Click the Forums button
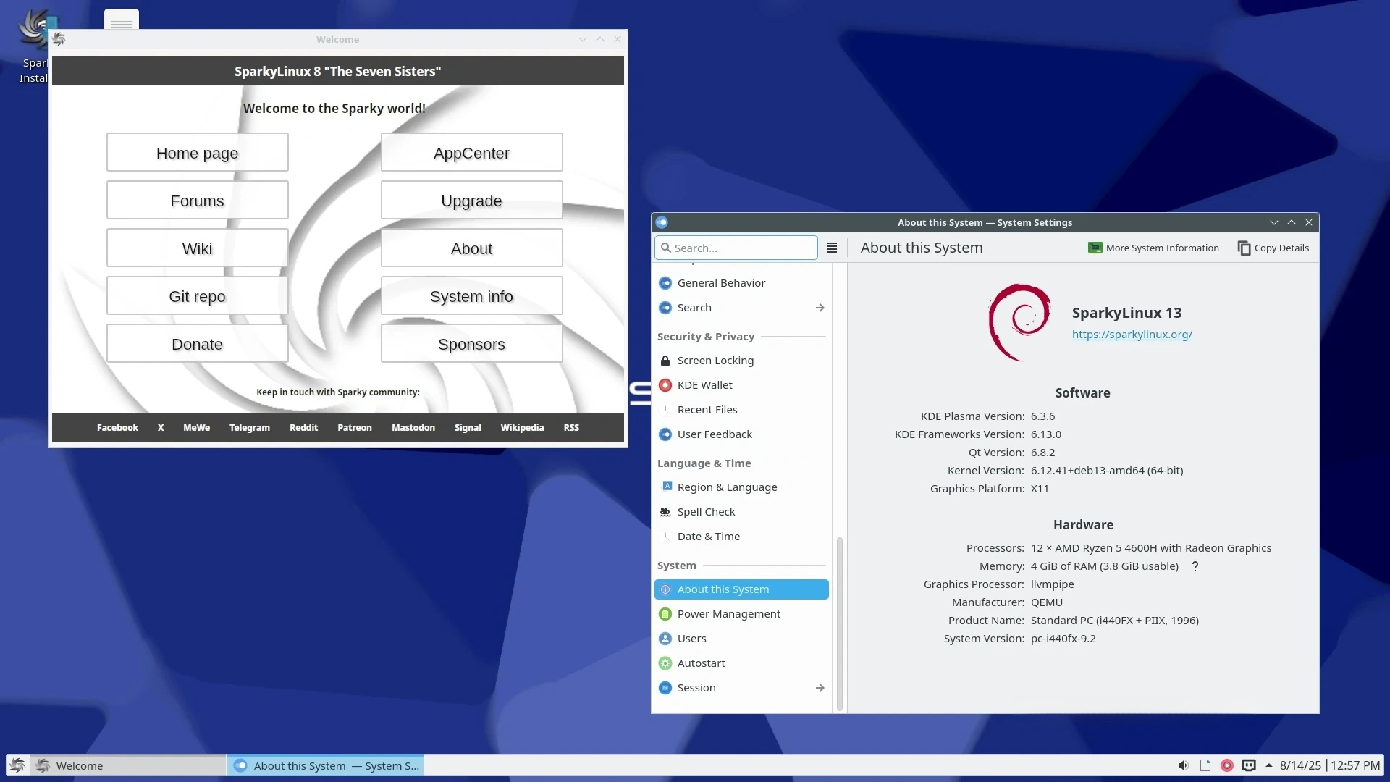Viewport: 1390px width, 782px height. (x=197, y=201)
